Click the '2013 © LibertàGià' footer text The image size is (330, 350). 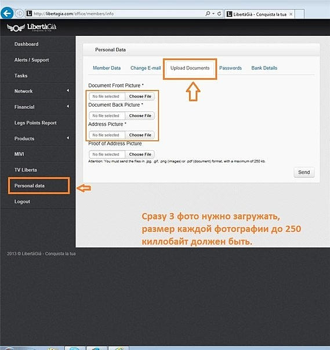(x=41, y=254)
